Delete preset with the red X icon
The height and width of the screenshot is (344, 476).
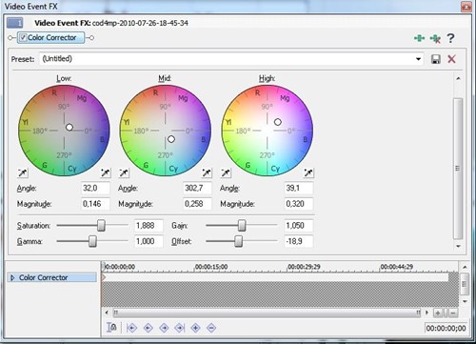coord(451,59)
